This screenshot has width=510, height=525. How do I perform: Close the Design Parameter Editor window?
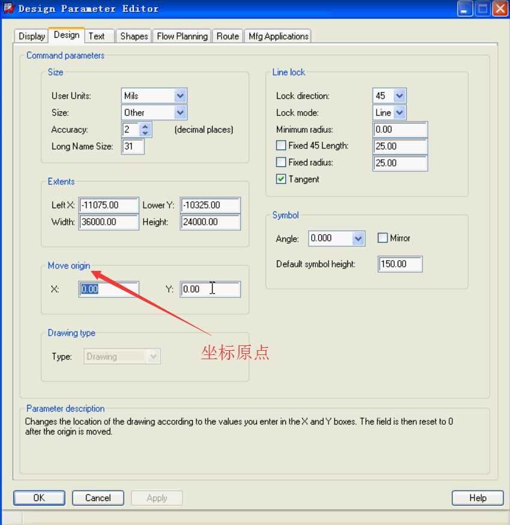[500, 8]
